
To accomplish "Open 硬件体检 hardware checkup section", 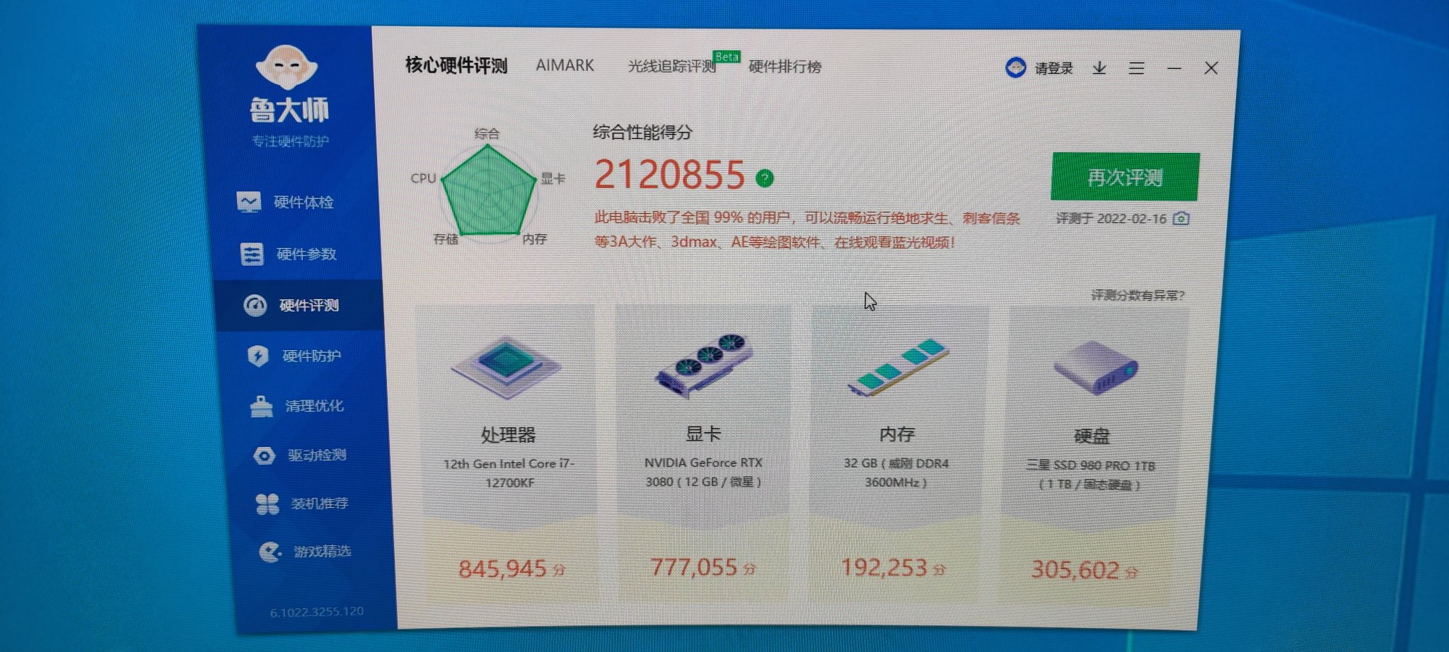I will coord(286,202).
